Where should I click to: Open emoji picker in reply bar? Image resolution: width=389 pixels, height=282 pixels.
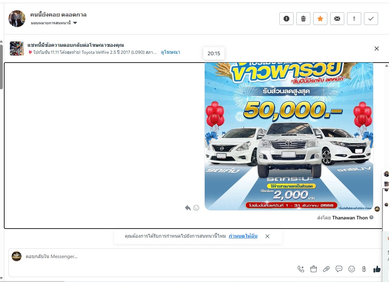pyautogui.click(x=352, y=269)
